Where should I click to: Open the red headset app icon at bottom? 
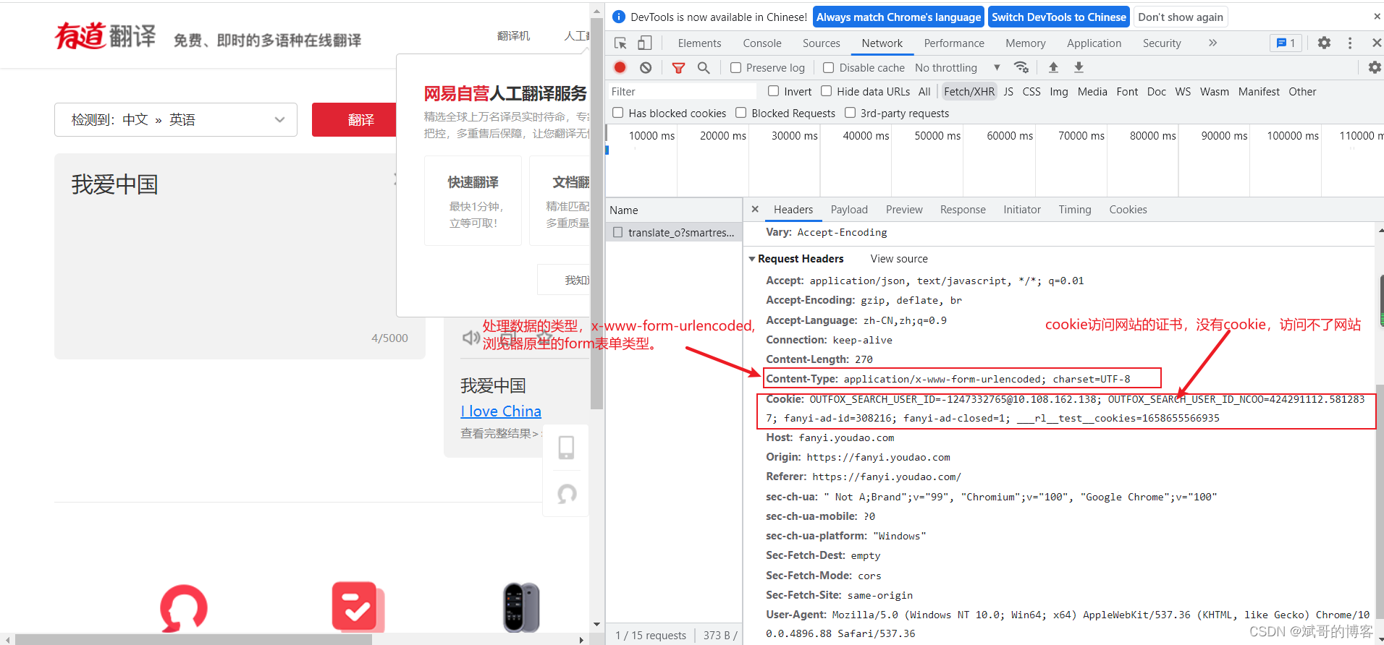point(184,608)
